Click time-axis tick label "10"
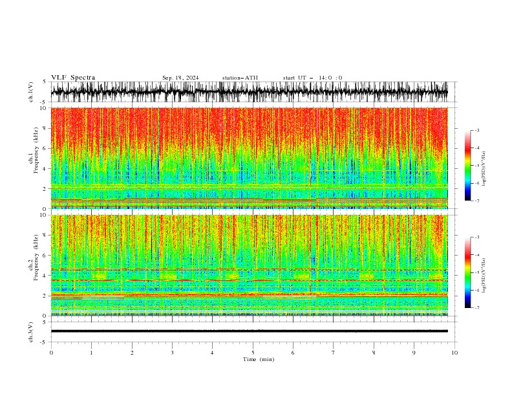512x396 pixels. [454, 353]
